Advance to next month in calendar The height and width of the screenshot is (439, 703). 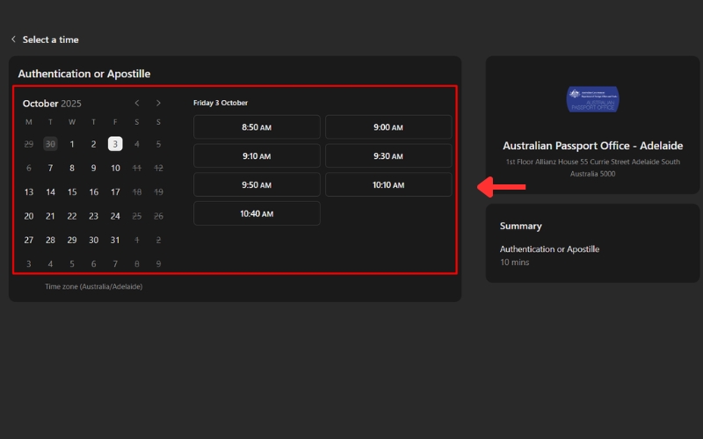pos(158,103)
